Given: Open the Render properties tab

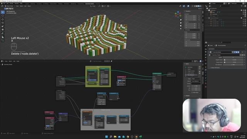Looking at the screenshot, I should 206,49.
